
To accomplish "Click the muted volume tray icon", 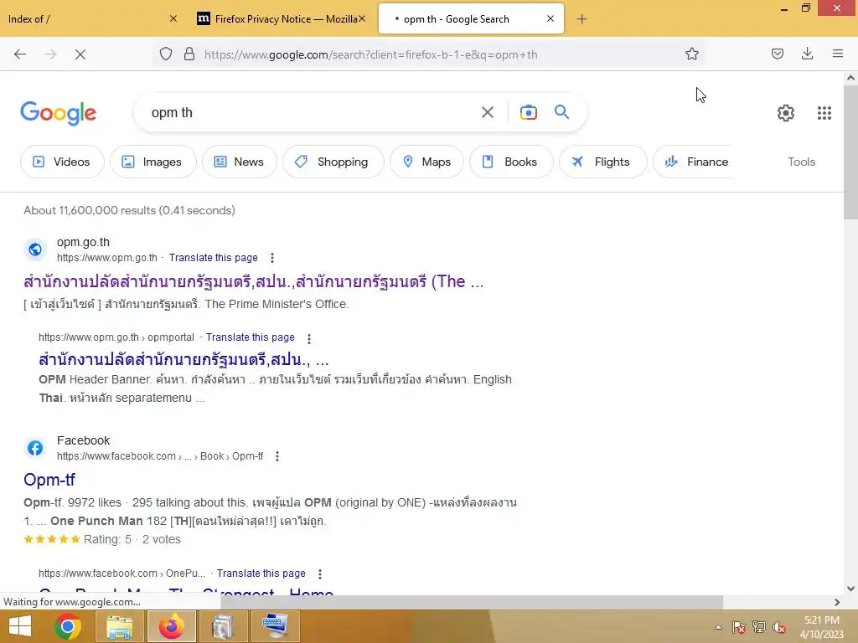I will [x=779, y=627].
